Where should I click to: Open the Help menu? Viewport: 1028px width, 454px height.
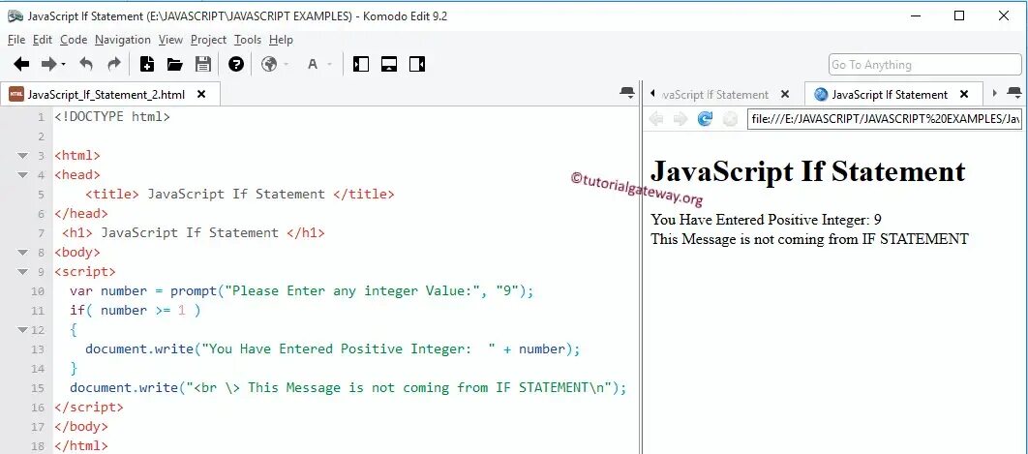tap(282, 40)
